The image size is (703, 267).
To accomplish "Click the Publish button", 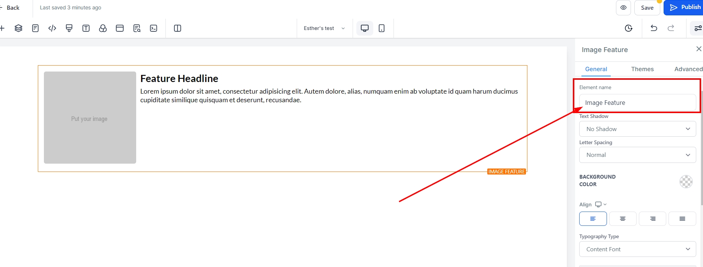I will pyautogui.click(x=685, y=7).
